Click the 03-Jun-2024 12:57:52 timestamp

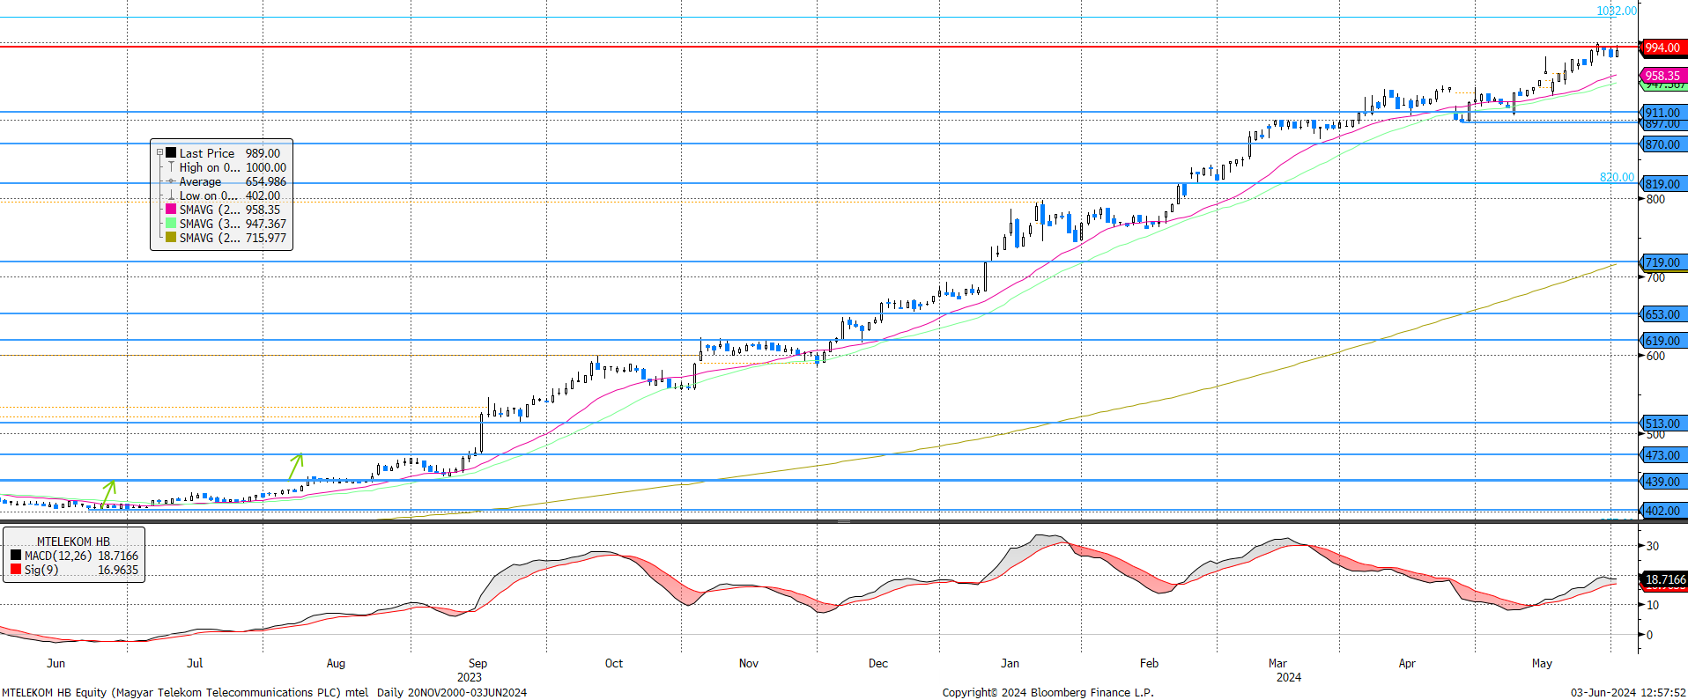(x=1628, y=692)
